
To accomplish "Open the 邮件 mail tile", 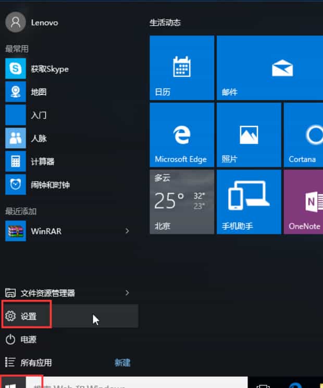I will (x=270, y=68).
